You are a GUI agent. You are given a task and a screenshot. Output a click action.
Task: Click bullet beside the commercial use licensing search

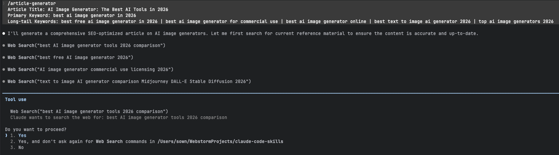pos(4,69)
